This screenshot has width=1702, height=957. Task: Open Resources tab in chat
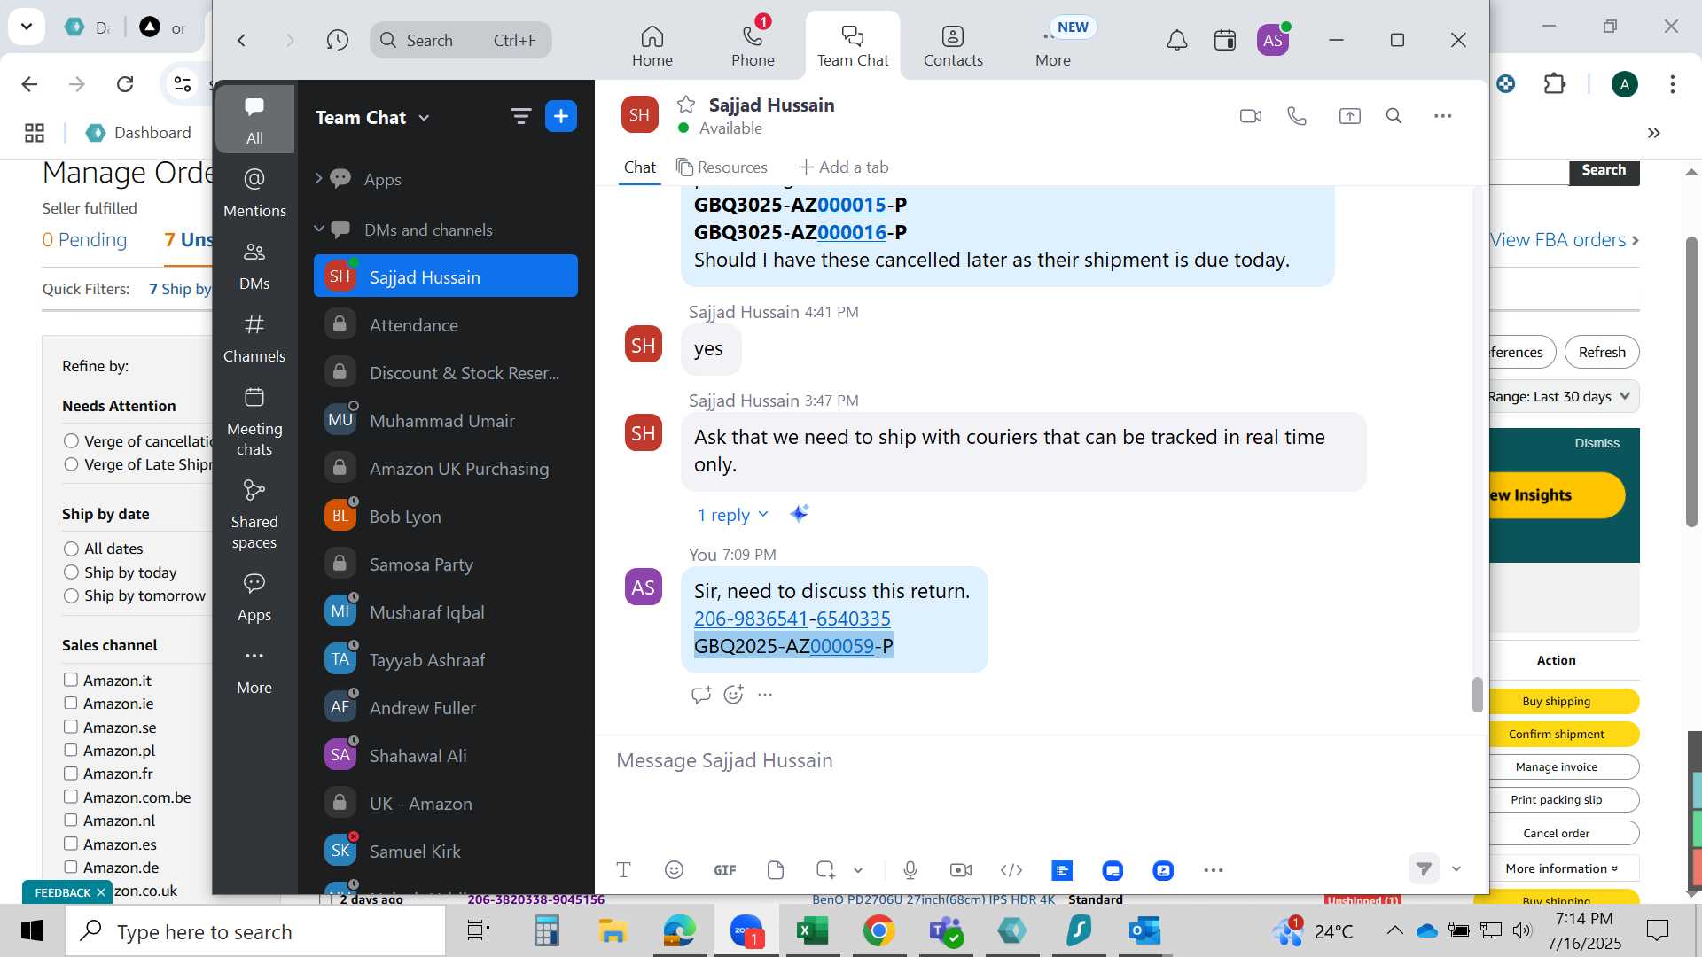722,167
